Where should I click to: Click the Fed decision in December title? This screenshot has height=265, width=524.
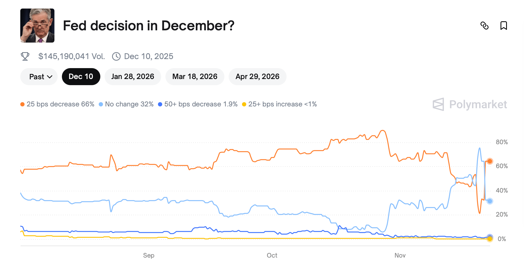click(149, 26)
